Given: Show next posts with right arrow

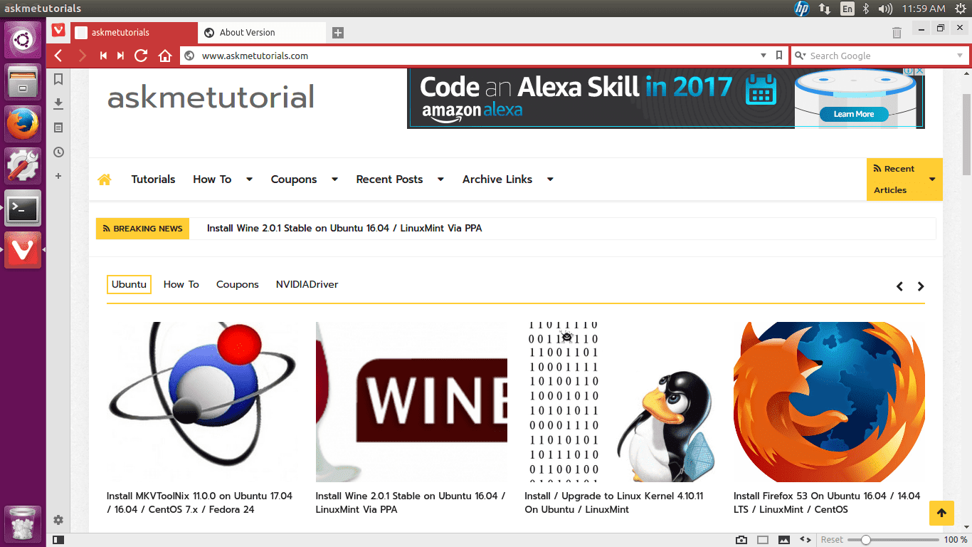Looking at the screenshot, I should pos(921,286).
